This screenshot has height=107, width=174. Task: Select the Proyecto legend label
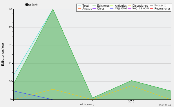(160, 5)
